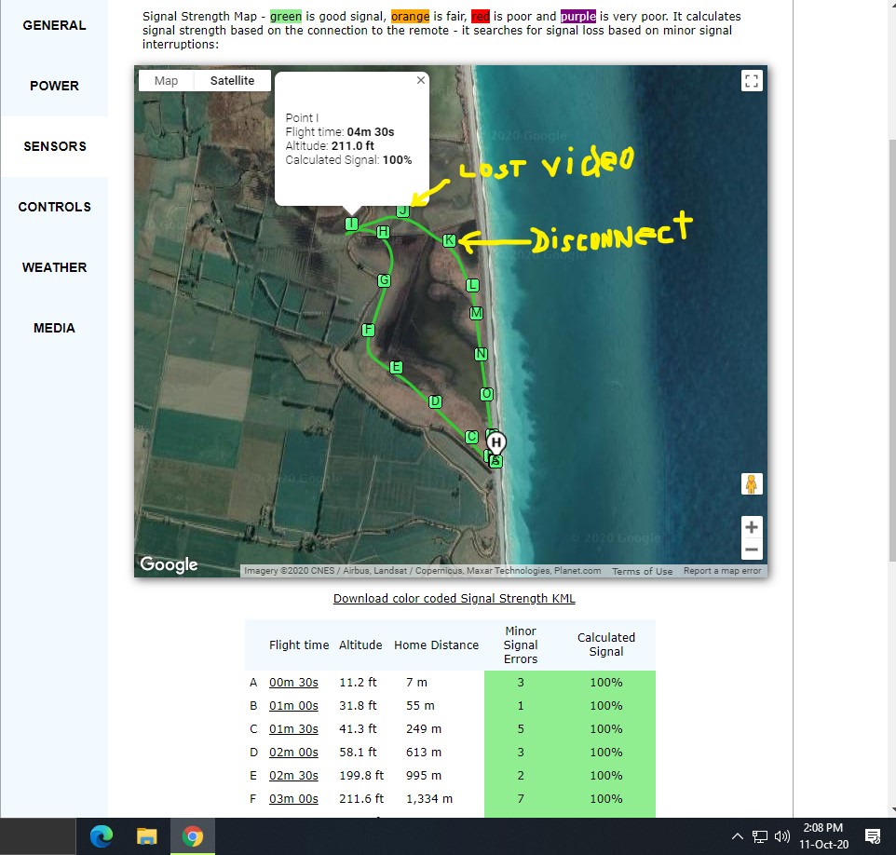Select waypoint marker N on map
This screenshot has width=896, height=855.
tap(482, 354)
